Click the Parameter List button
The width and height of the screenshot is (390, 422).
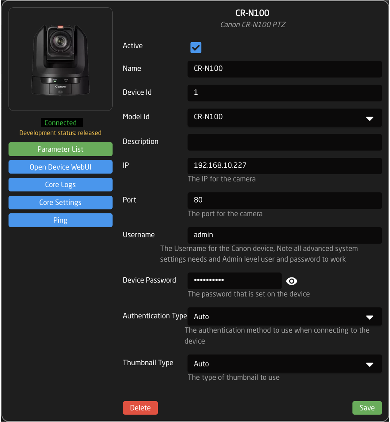tap(61, 149)
